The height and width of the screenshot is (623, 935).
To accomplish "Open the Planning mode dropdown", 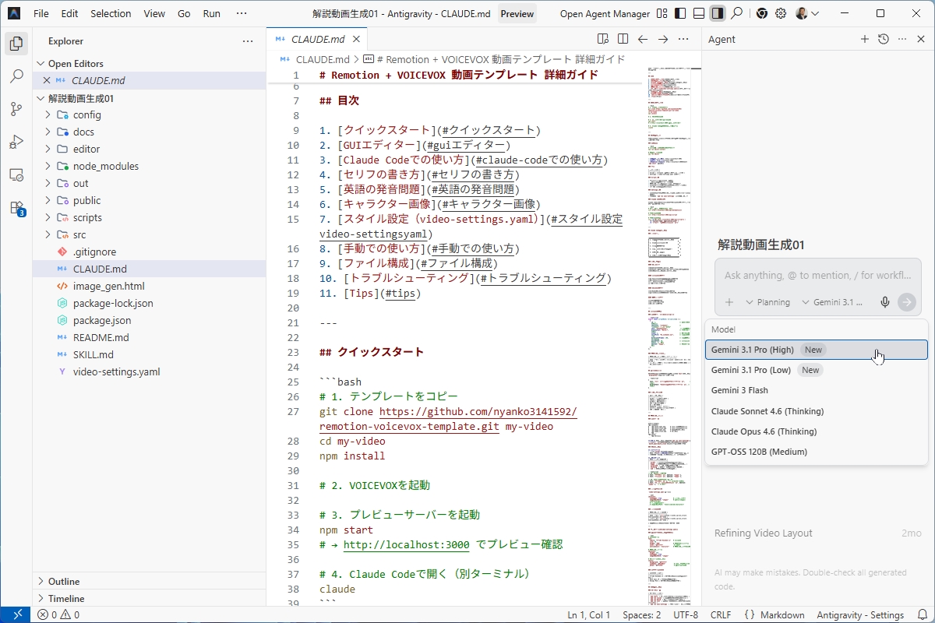I will point(767,302).
